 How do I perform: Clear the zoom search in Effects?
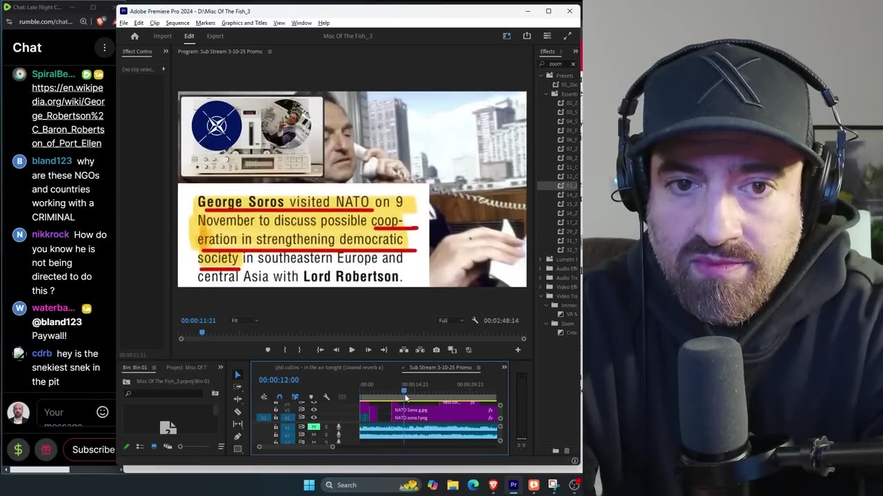(573, 64)
